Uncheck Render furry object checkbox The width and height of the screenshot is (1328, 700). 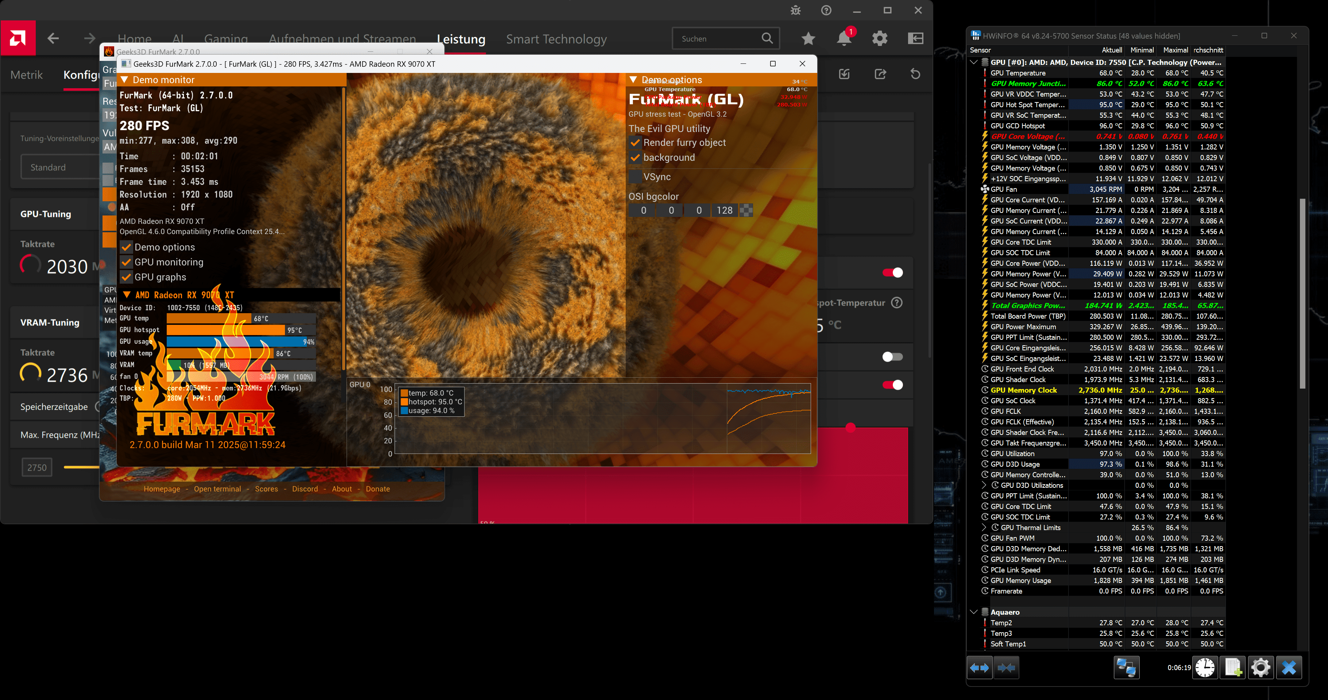tap(635, 143)
